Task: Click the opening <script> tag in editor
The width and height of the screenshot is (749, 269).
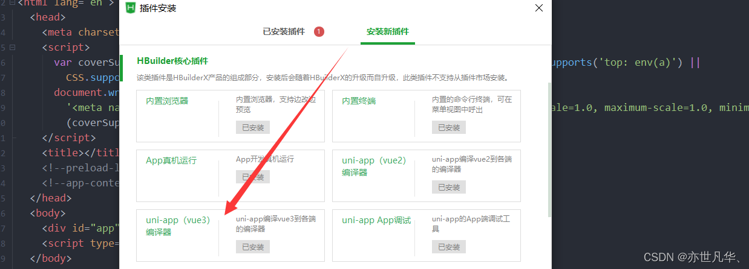Action: (66, 47)
